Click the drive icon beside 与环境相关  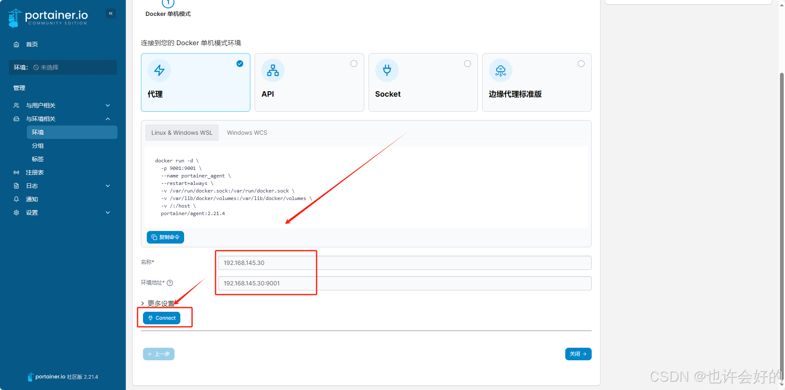pos(16,119)
